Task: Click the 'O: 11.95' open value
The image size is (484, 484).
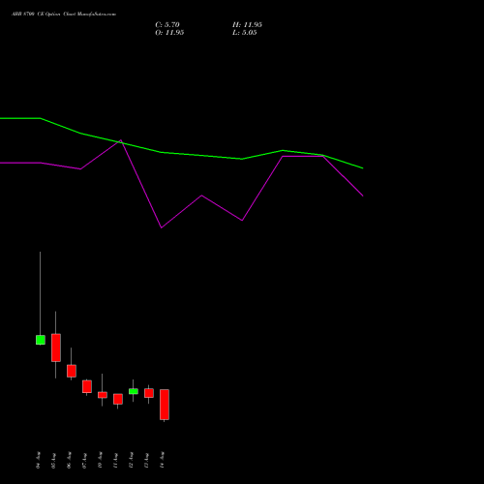Action: tap(169, 33)
